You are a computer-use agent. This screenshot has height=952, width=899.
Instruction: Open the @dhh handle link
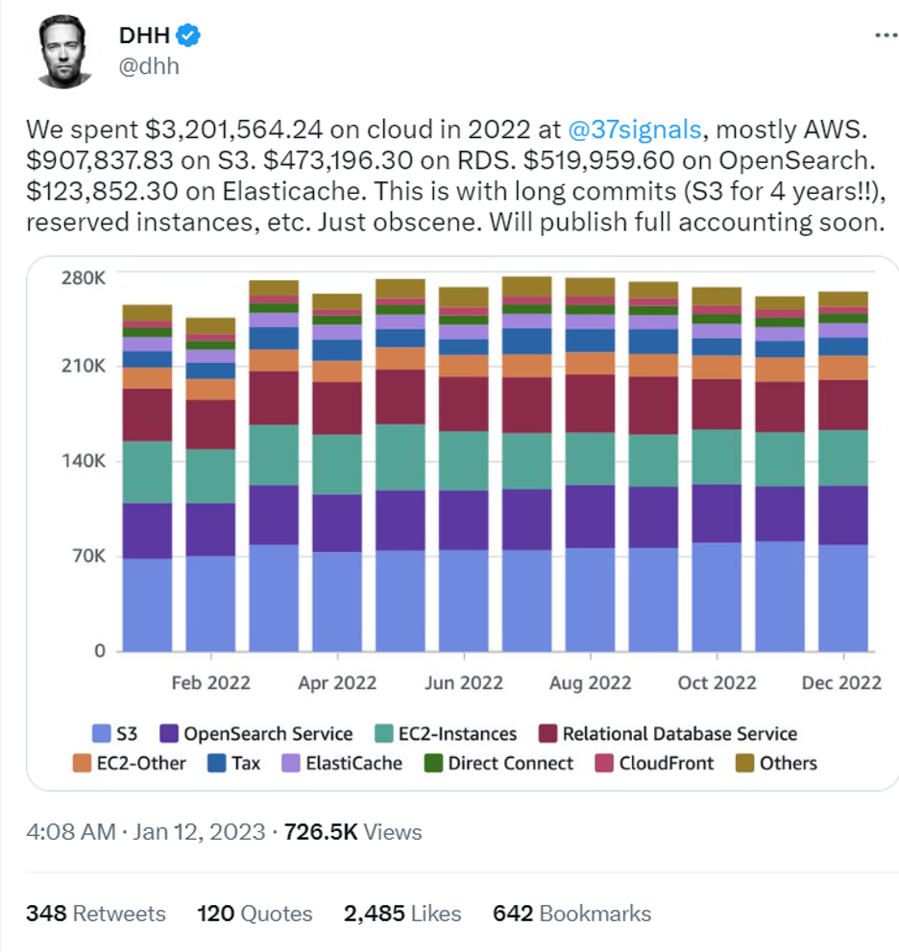149,66
